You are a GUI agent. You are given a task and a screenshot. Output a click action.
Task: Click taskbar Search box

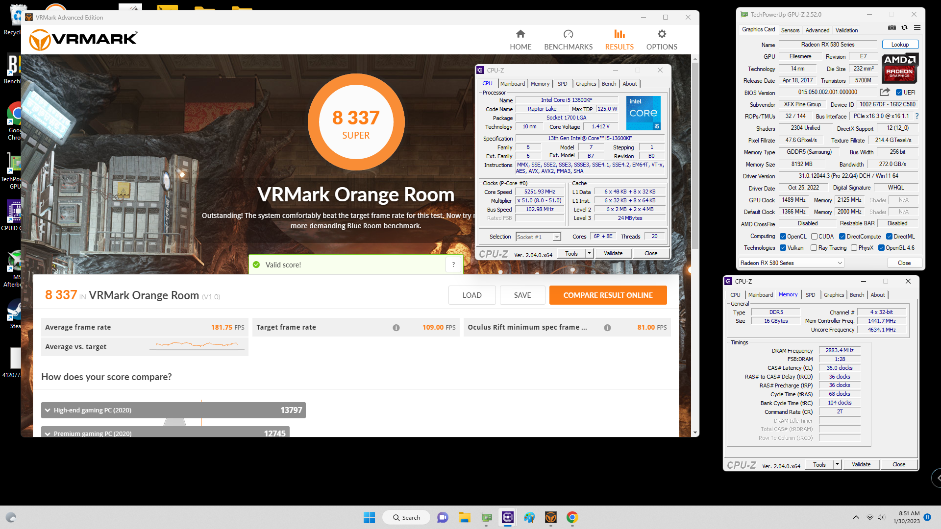pos(406,517)
